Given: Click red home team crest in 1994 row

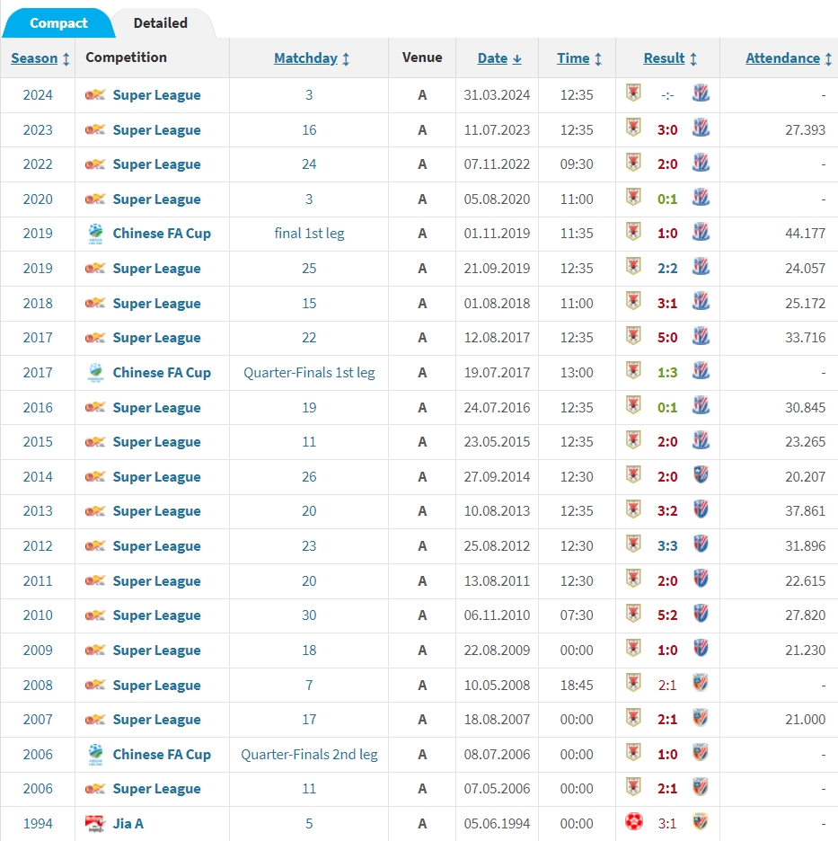Looking at the screenshot, I should (633, 822).
